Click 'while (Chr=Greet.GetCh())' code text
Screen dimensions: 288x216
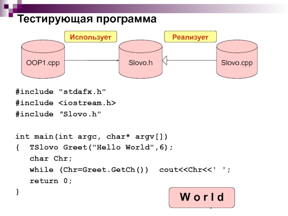coord(89,170)
